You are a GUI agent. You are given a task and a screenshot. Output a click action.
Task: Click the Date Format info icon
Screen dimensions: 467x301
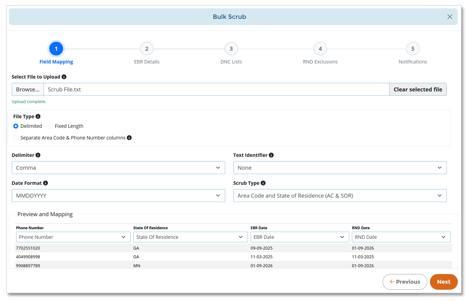46,183
